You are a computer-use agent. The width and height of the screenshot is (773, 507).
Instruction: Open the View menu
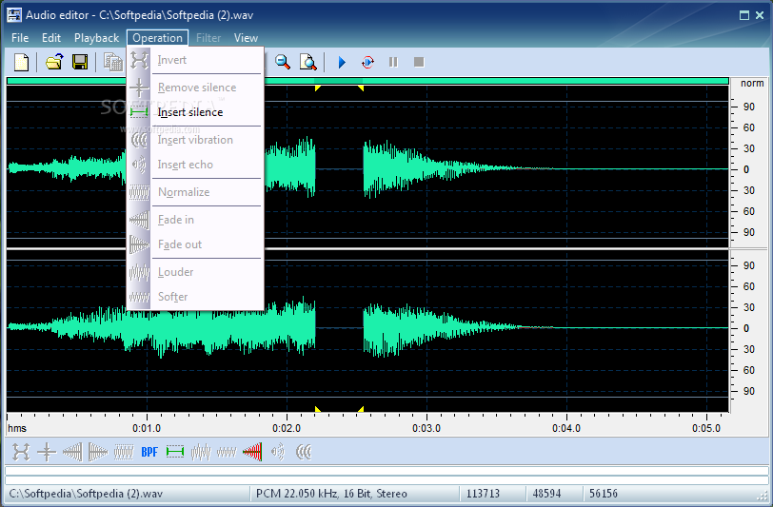(x=246, y=38)
